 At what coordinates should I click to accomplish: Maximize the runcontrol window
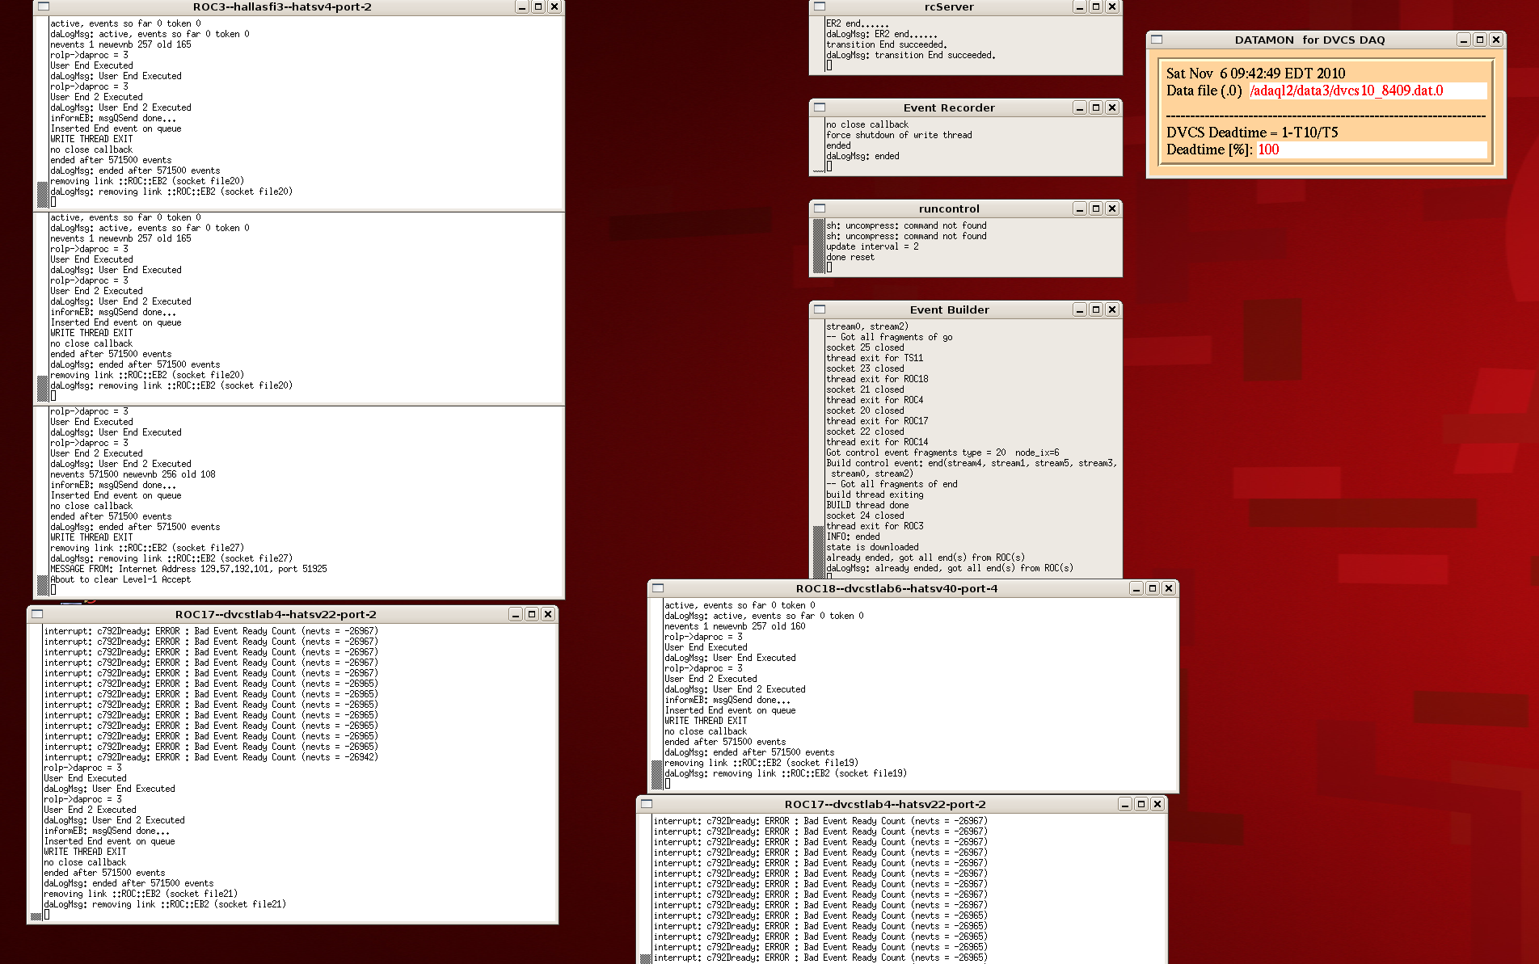[1096, 208]
